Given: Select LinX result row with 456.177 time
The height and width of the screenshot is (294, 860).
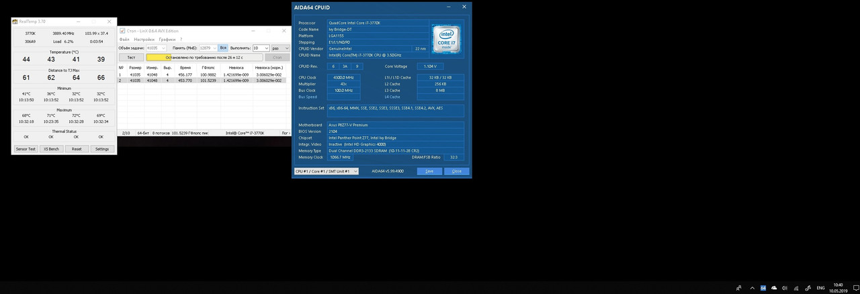Looking at the screenshot, I should point(203,75).
